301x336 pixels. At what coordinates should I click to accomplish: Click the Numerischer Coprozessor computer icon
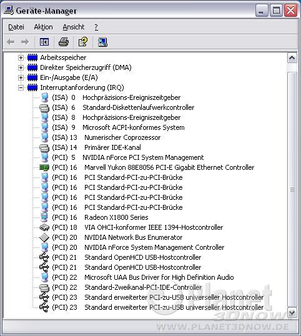(x=44, y=137)
